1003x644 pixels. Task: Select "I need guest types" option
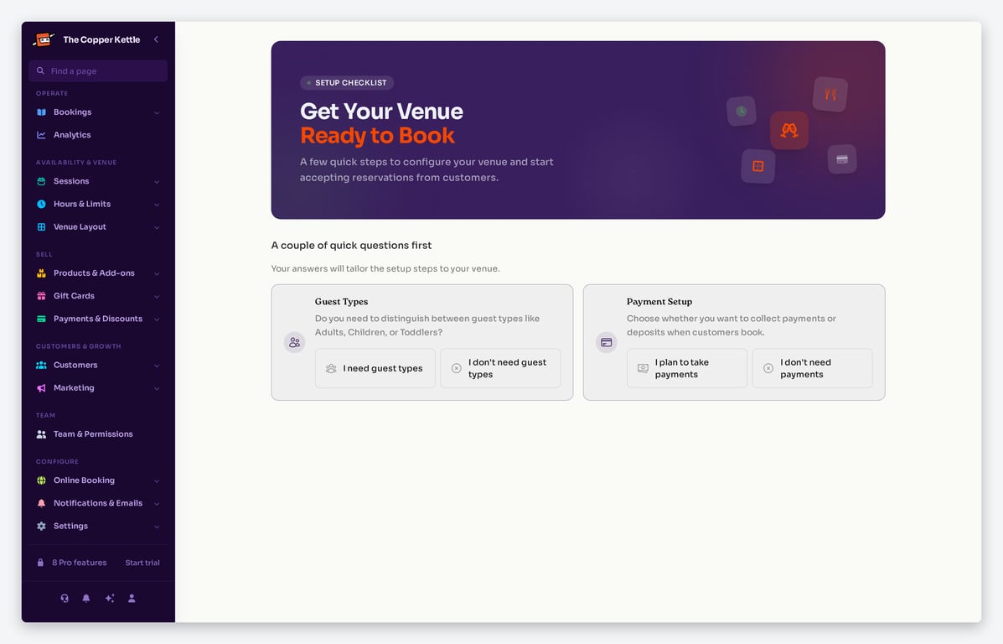coord(375,368)
